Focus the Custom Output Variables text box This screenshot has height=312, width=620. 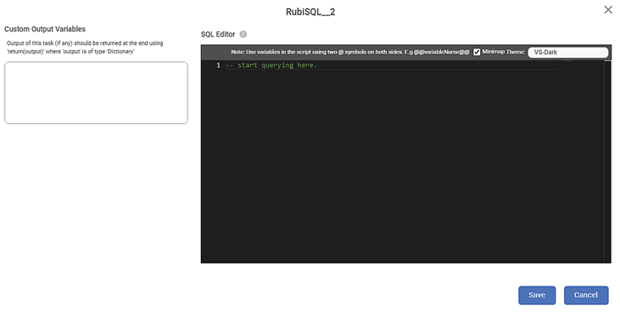tap(96, 92)
